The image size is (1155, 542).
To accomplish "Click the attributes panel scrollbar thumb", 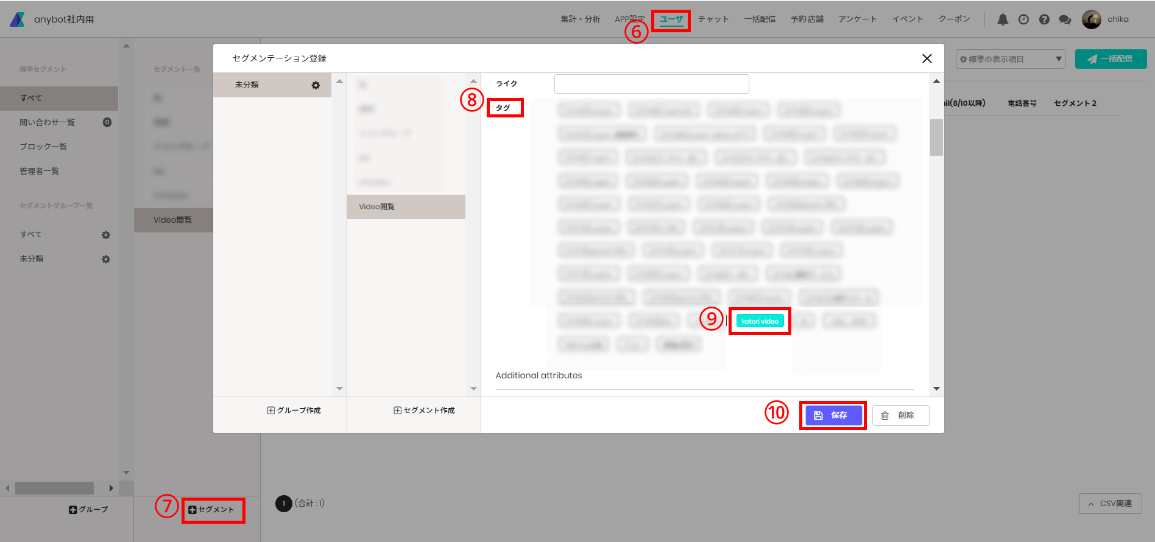I will [936, 137].
